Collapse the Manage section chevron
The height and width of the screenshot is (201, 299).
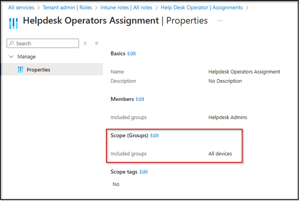(x=11, y=56)
